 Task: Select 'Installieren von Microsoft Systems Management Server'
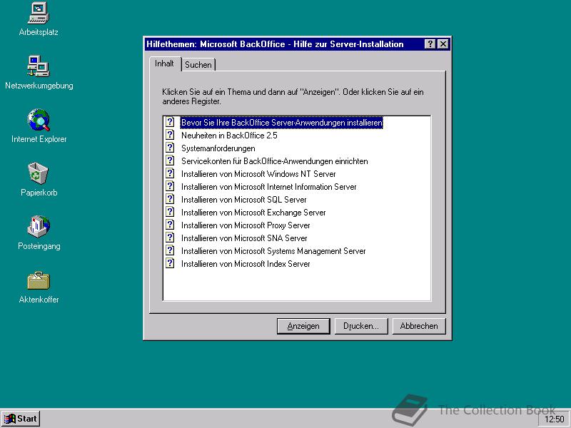pyautogui.click(x=273, y=251)
